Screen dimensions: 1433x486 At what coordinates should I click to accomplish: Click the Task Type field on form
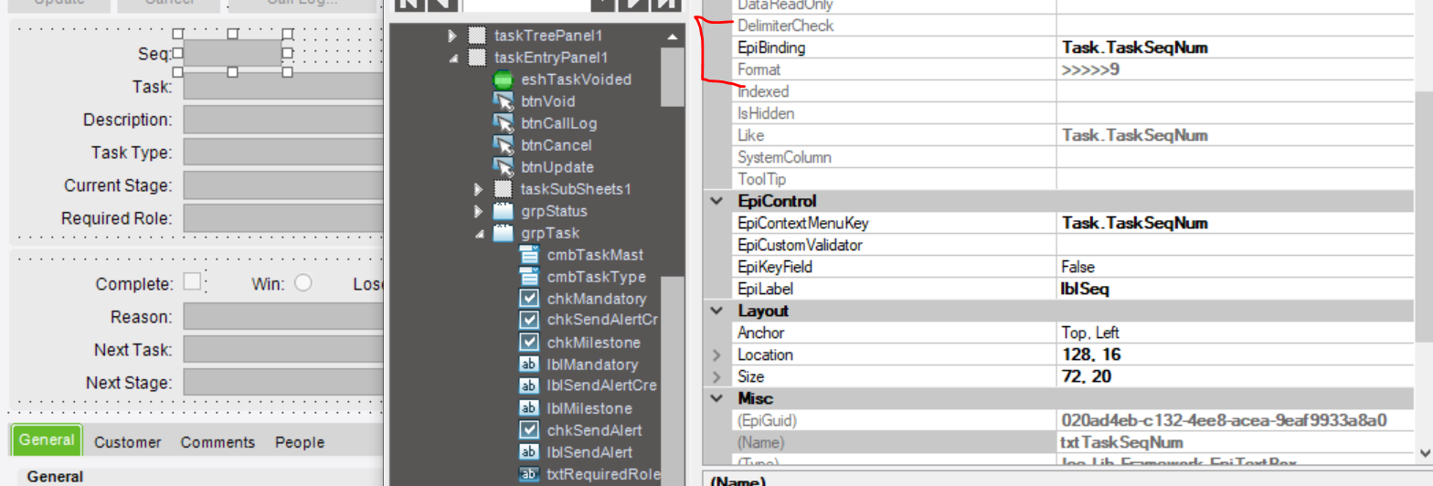[x=283, y=153]
